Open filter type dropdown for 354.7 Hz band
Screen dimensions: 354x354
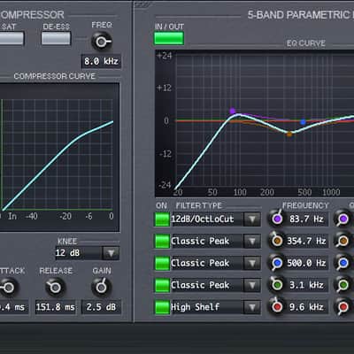pos(252,242)
